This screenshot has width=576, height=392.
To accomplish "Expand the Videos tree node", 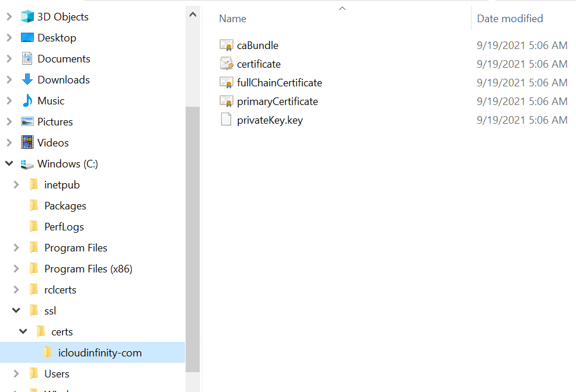I will point(9,142).
